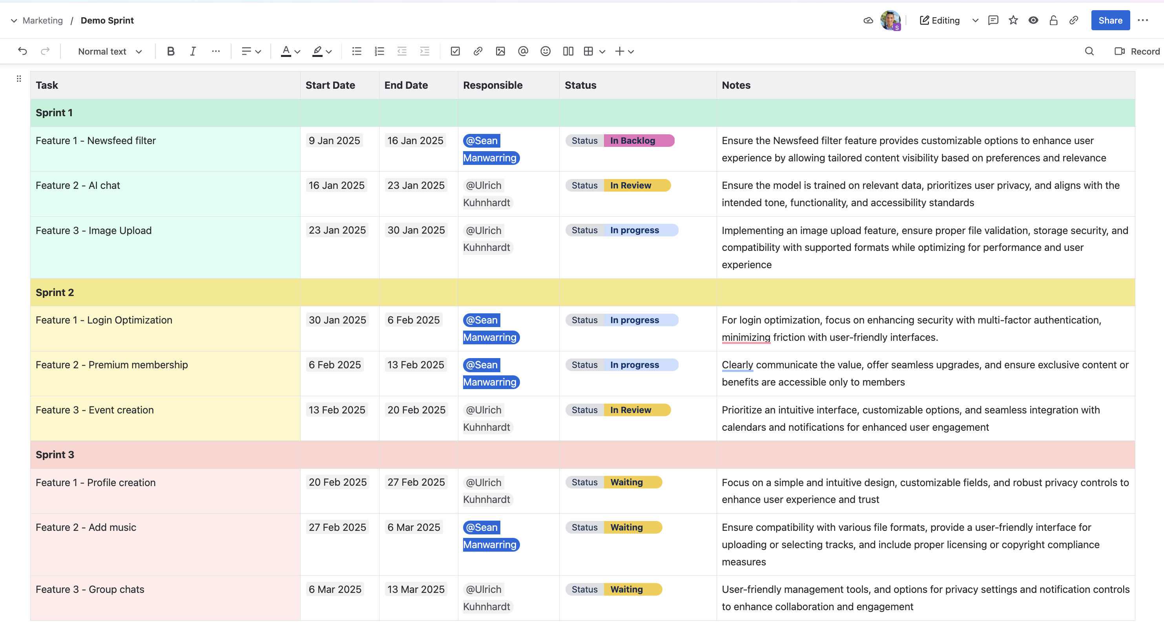Open the emoji picker icon
1164x629 pixels.
pos(545,51)
